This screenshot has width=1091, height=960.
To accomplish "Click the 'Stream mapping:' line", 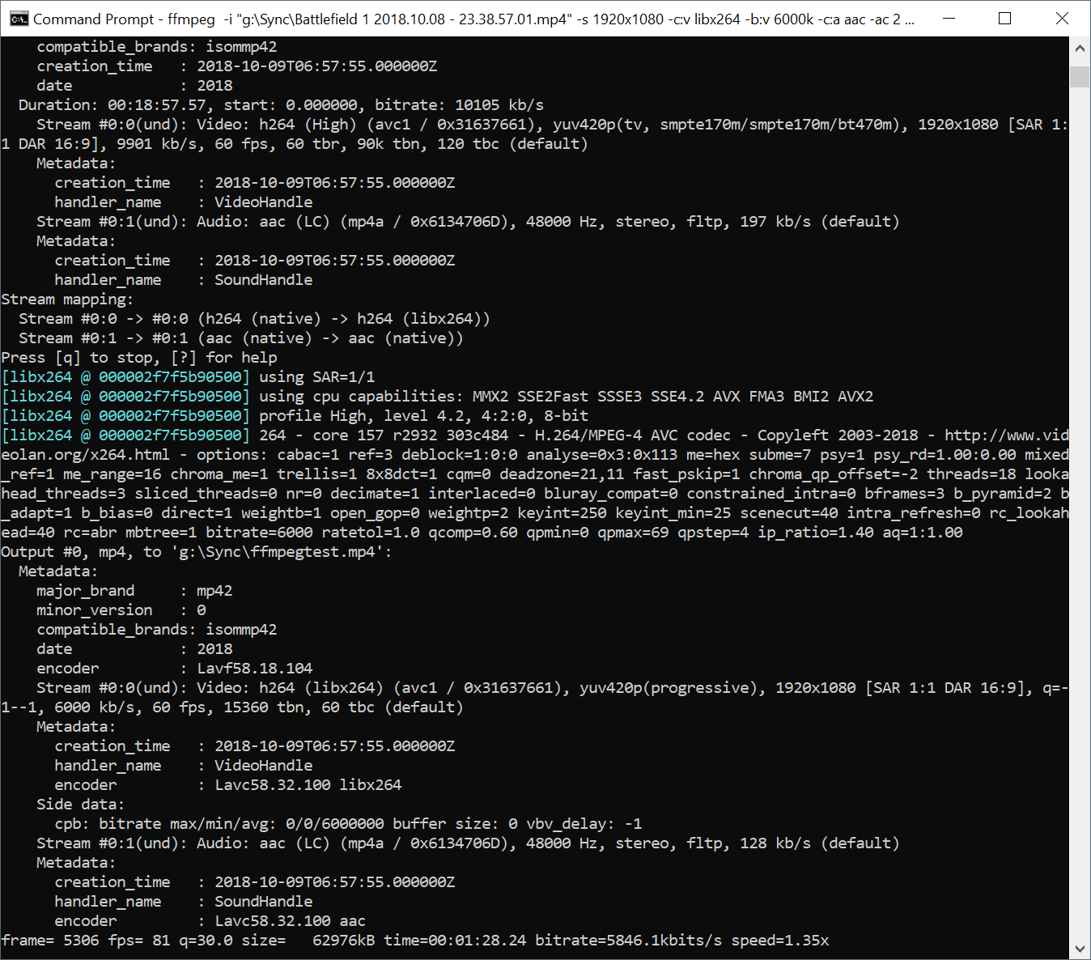I will tap(67, 299).
